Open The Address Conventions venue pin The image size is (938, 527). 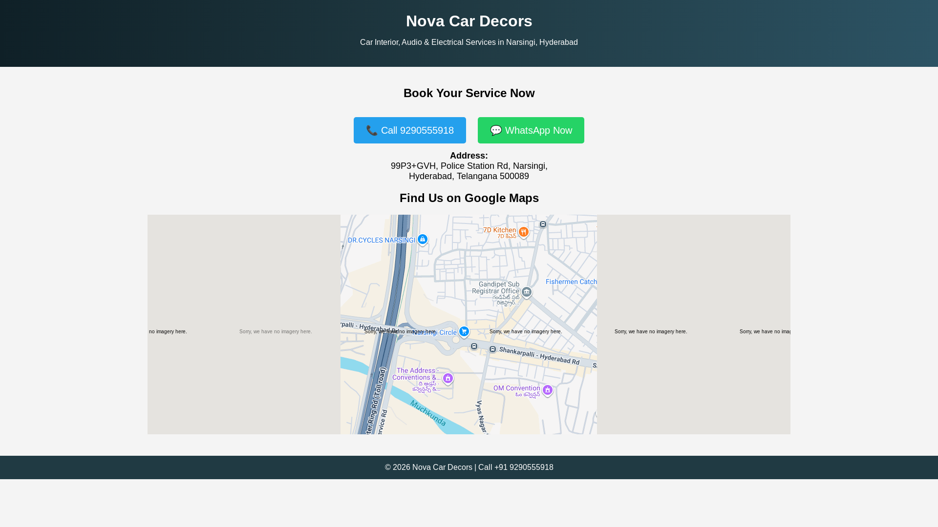point(448,379)
